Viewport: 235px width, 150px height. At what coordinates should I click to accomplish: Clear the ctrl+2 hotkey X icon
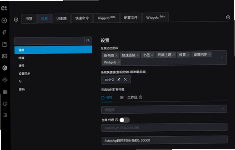125,79
